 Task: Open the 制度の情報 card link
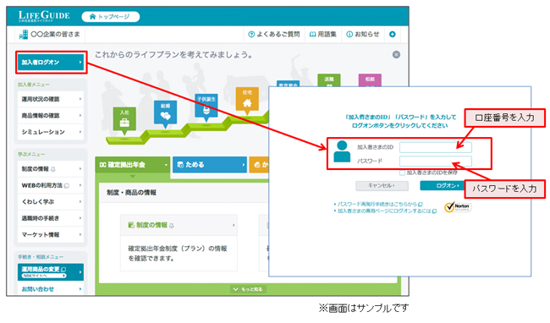pos(179,225)
